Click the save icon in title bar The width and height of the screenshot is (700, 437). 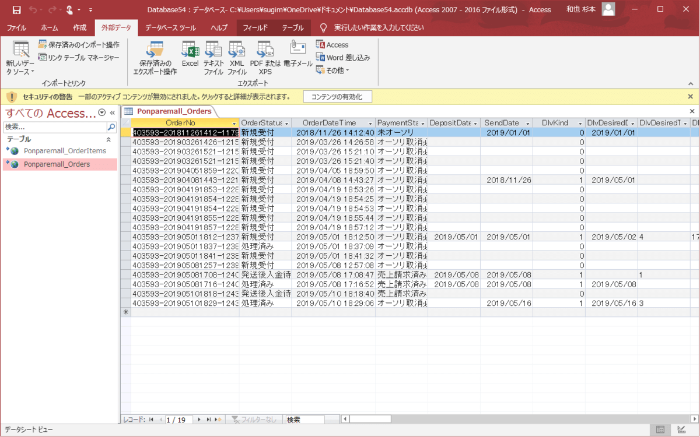coord(16,10)
